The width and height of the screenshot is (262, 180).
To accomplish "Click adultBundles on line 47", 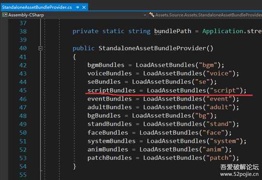I will tap(110, 107).
